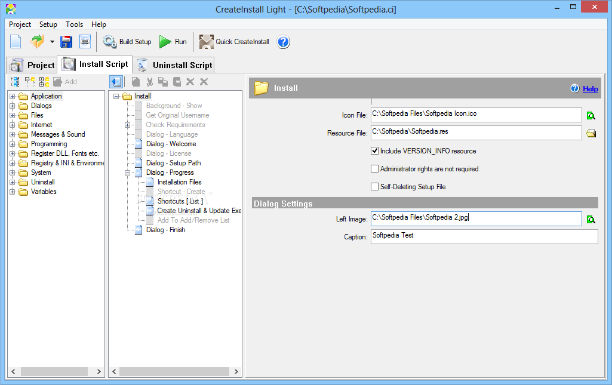Click the Quick CreateInstall wizard icon
The image size is (612, 385).
coord(206,42)
